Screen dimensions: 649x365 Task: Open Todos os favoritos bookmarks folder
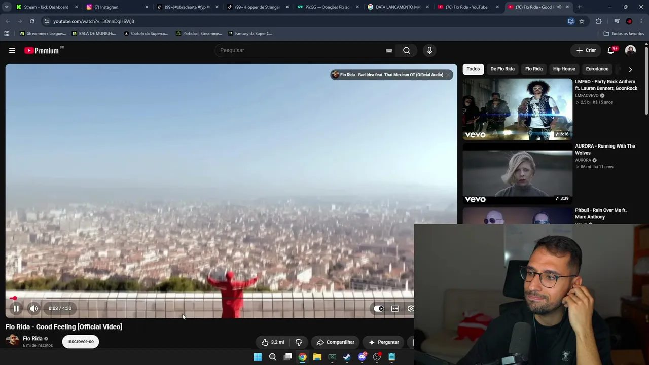(624, 34)
